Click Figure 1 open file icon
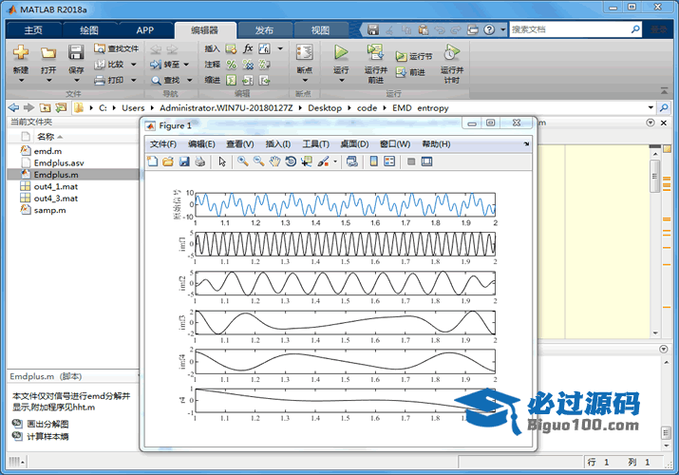 tap(168, 161)
